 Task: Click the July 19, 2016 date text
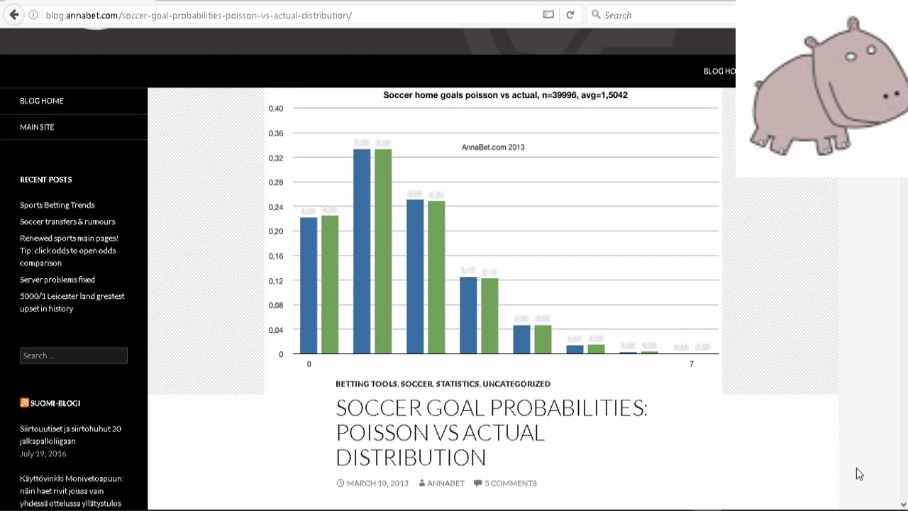coord(43,454)
